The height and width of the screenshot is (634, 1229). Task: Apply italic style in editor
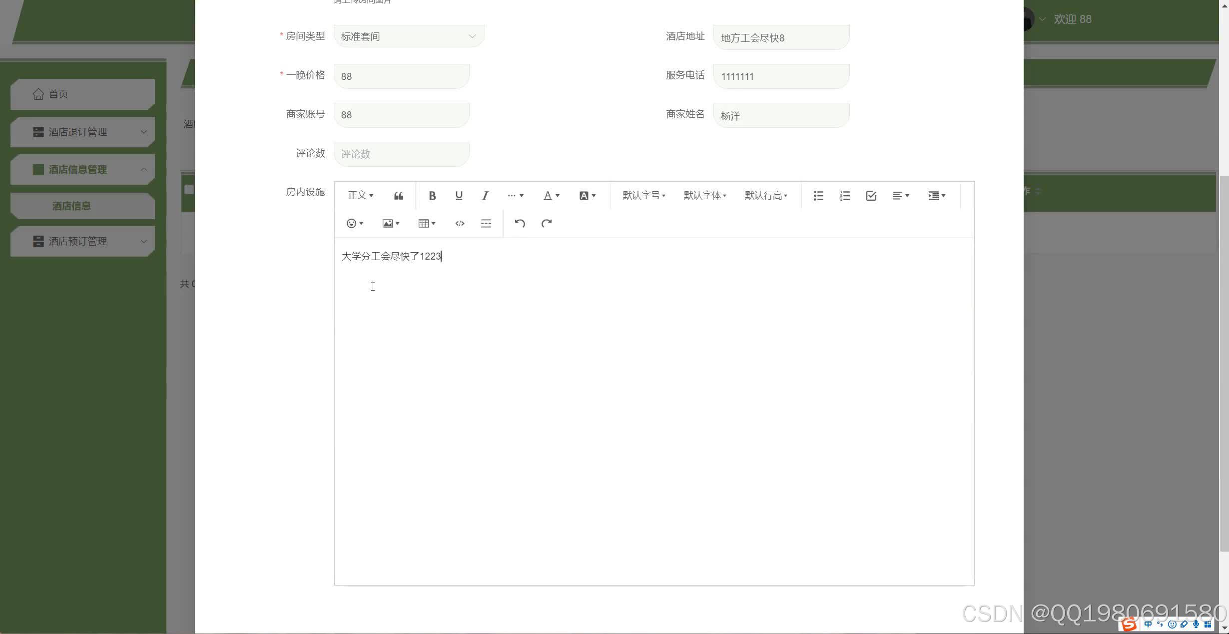click(x=485, y=196)
